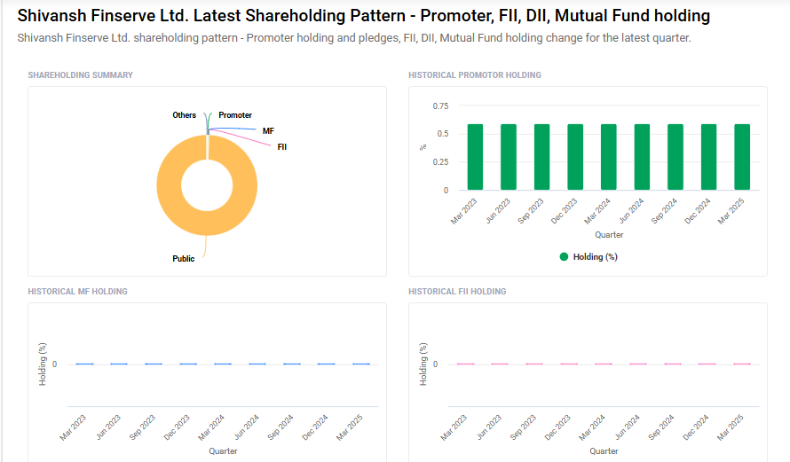Click the 0.75 axis label in promoter chart
Viewport: 790px width, 462px height.
click(440, 106)
